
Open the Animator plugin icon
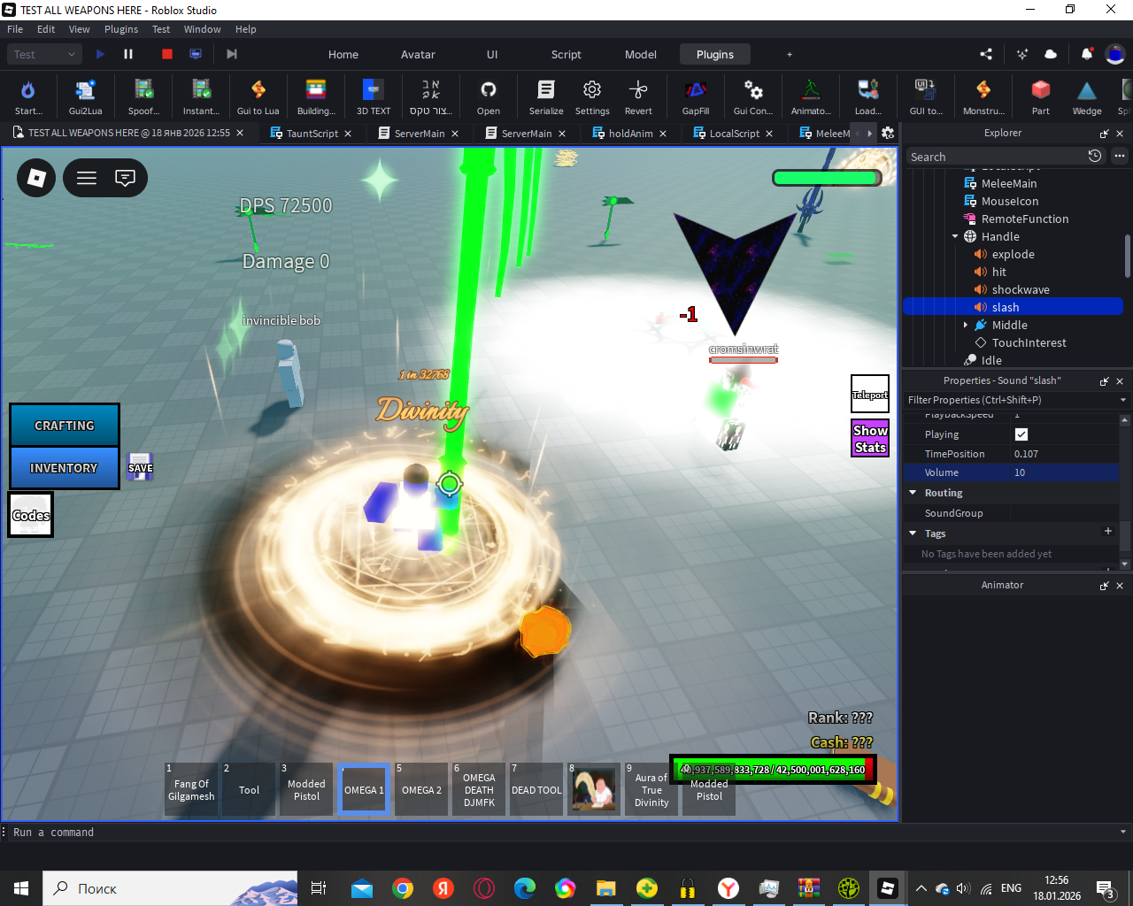pyautogui.click(x=811, y=96)
